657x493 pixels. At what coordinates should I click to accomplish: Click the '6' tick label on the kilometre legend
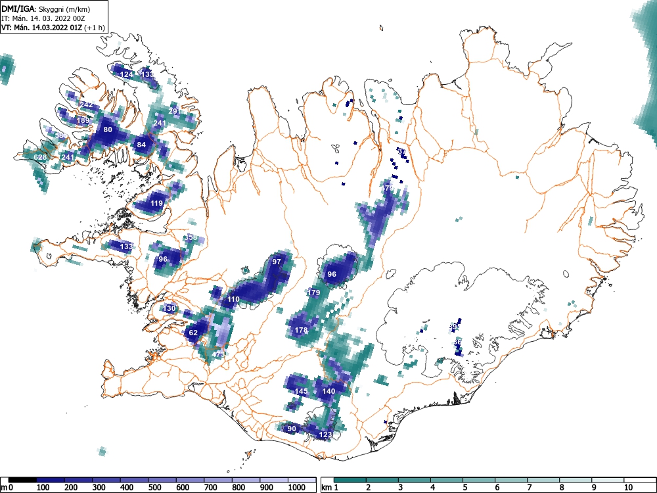point(497,488)
